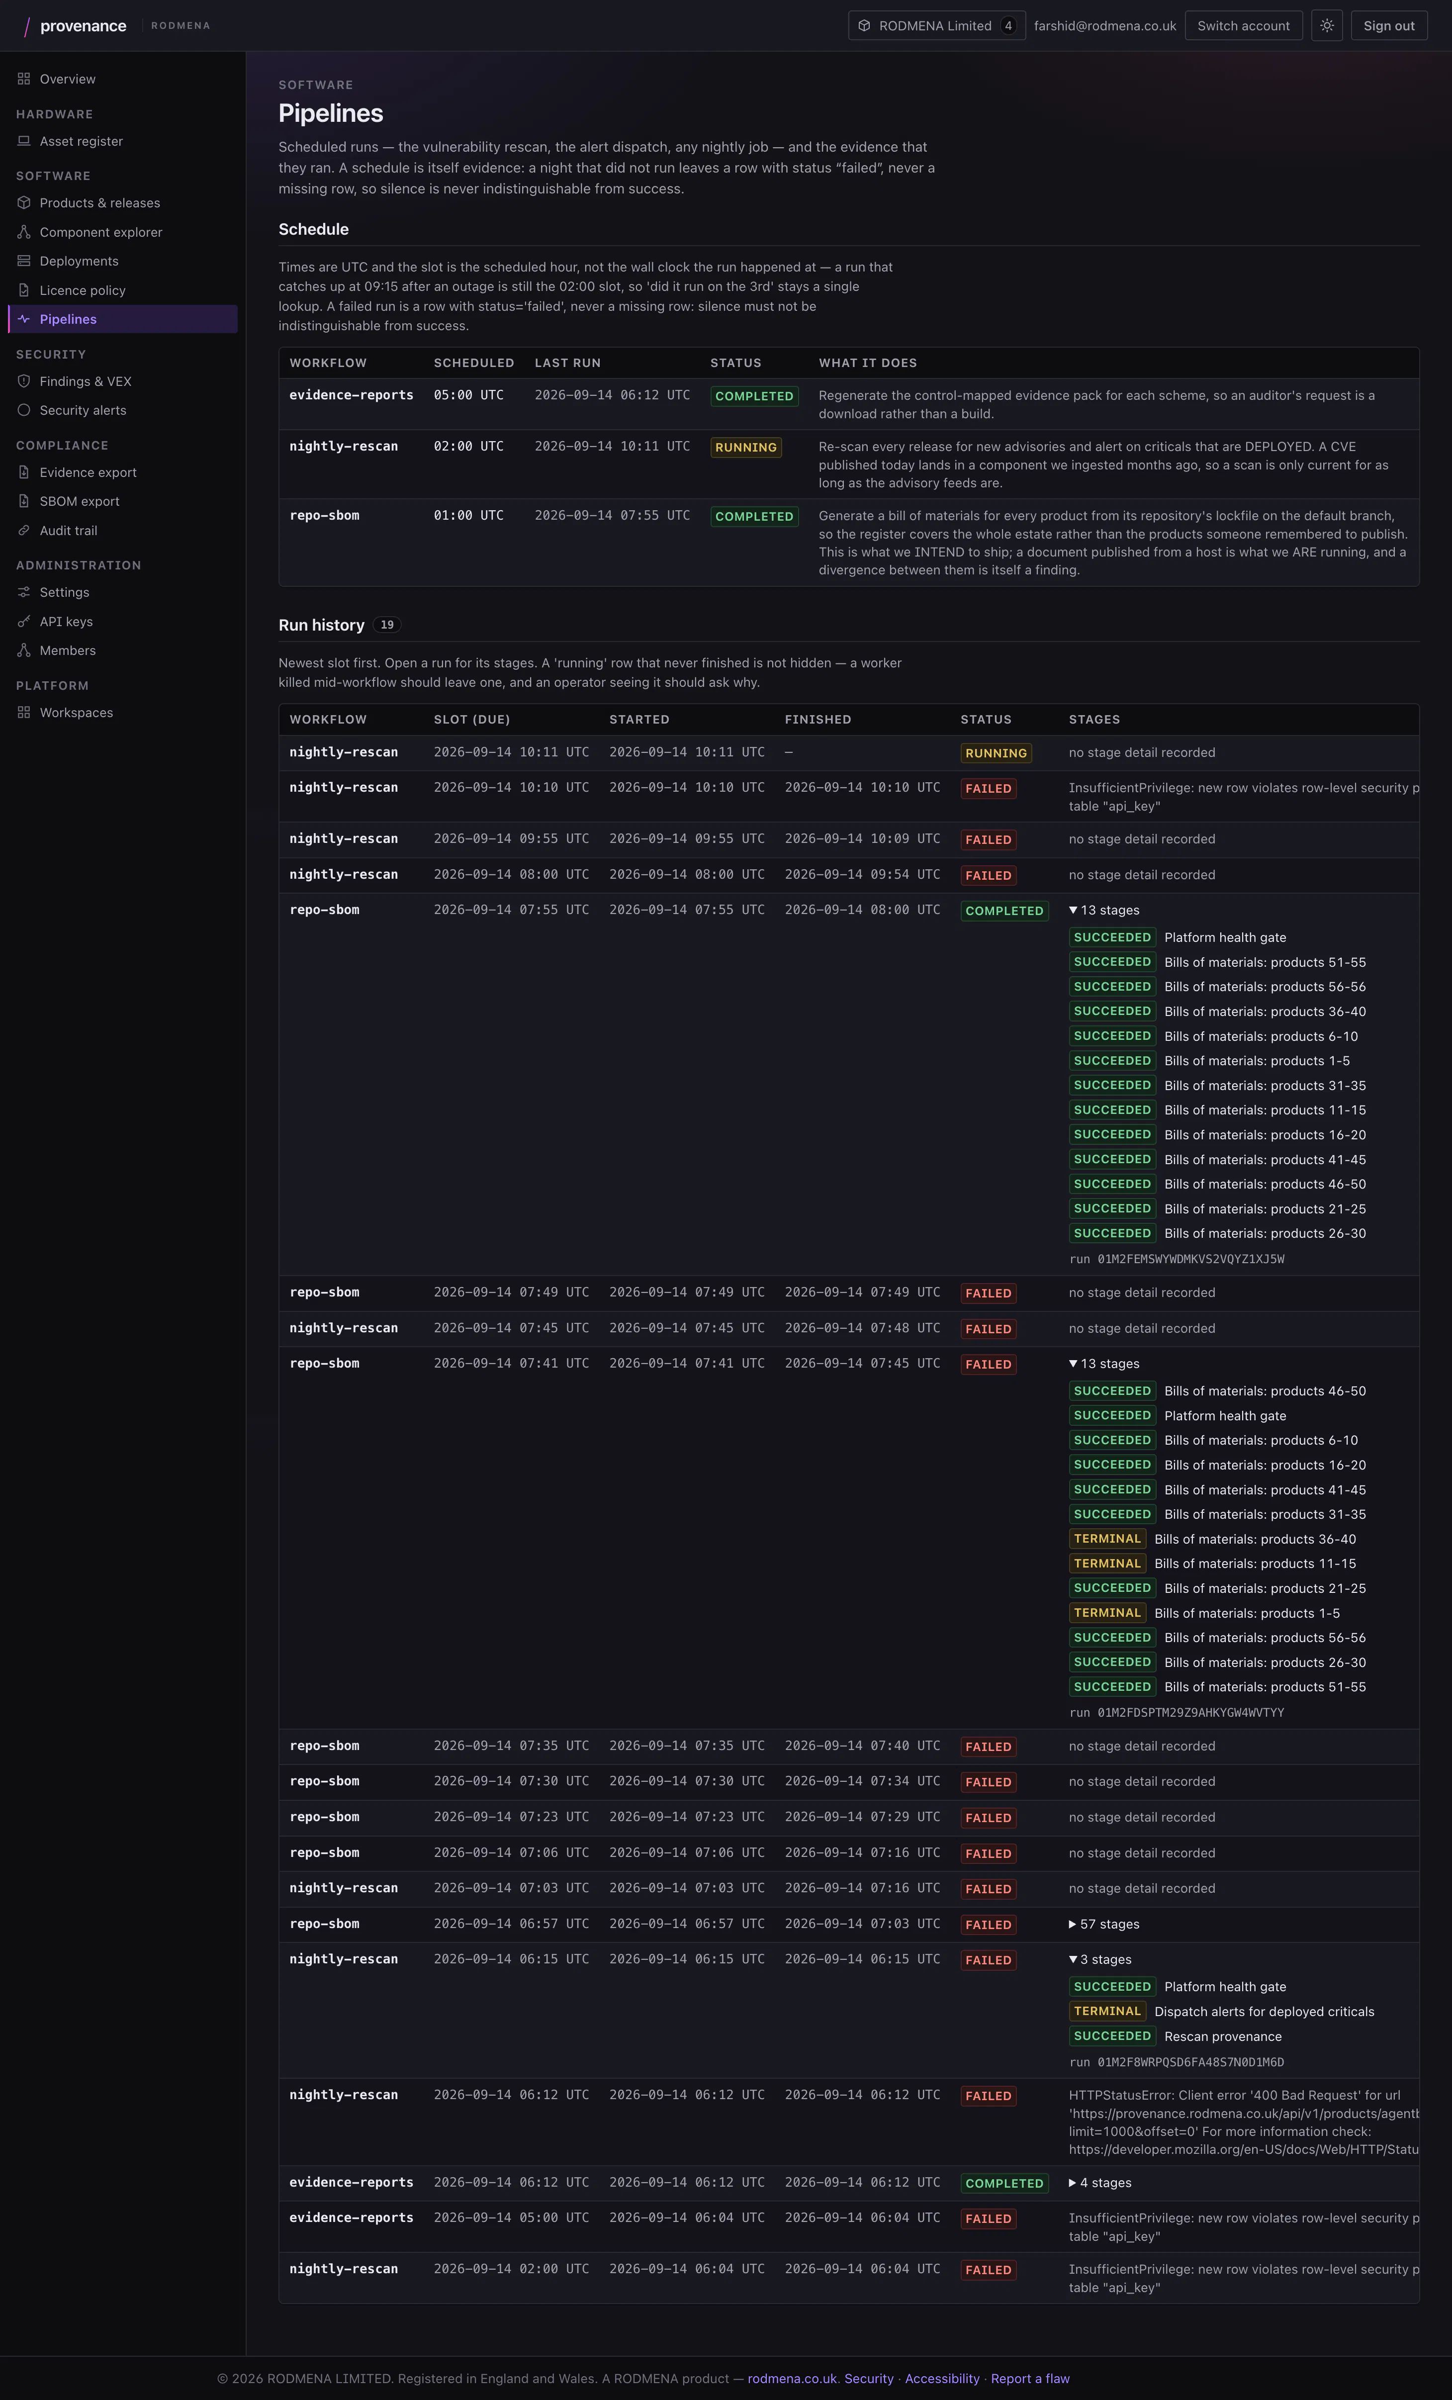1452x2400 pixels.
Task: Collapse 13 stages of completed repo-sbom 07:55 run
Action: point(1104,911)
